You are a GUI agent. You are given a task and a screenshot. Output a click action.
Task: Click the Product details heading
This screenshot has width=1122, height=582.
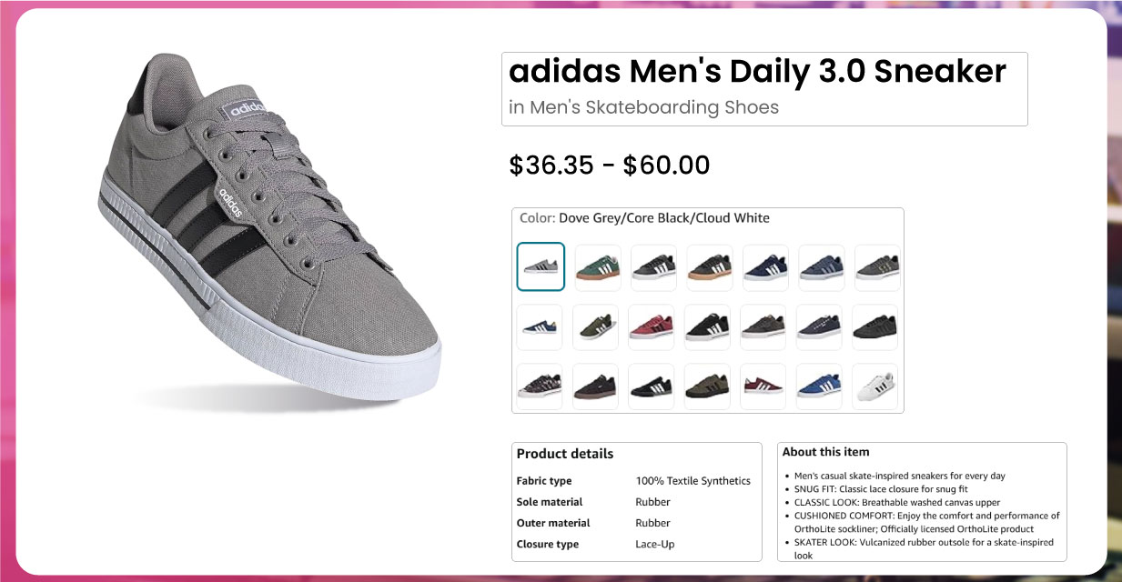[x=565, y=454]
